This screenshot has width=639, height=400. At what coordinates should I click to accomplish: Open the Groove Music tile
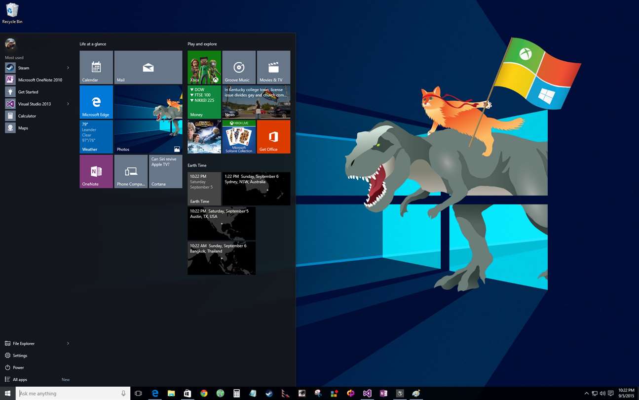tap(239, 67)
